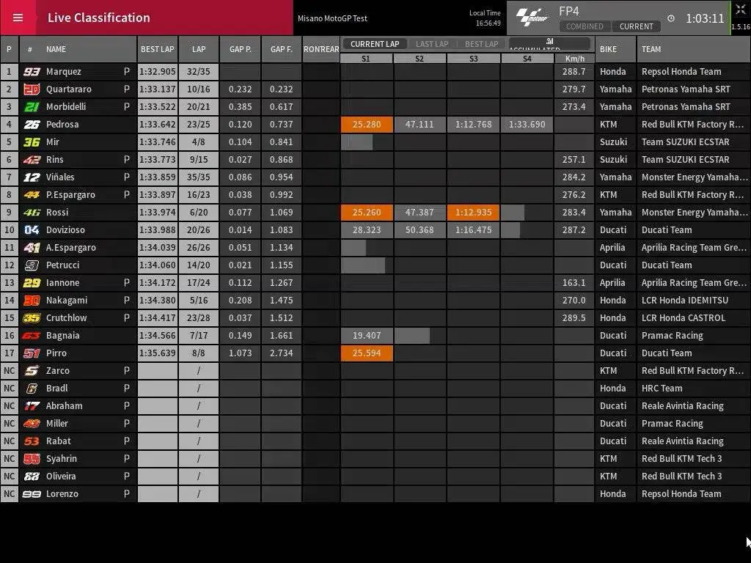This screenshot has height=563, width=751.
Task: Click Petrucci's S1 progress bar
Action: click(x=363, y=265)
